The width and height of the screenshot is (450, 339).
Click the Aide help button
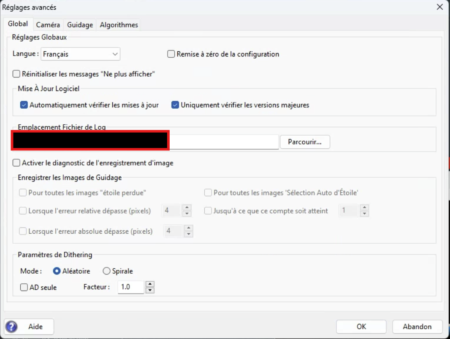click(29, 327)
